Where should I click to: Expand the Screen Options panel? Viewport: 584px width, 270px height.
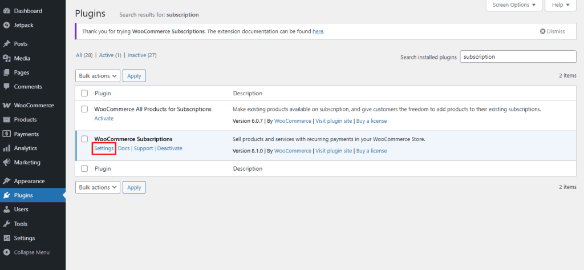514,5
